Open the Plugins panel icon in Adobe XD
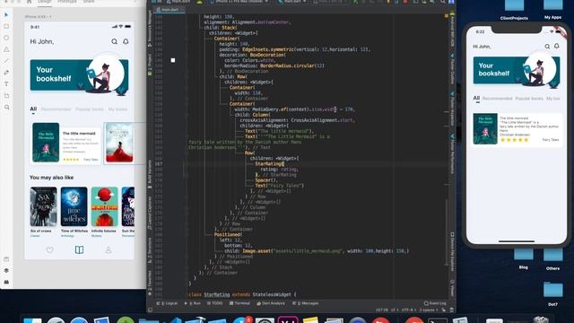The height and width of the screenshot is (323, 574). 6,282
